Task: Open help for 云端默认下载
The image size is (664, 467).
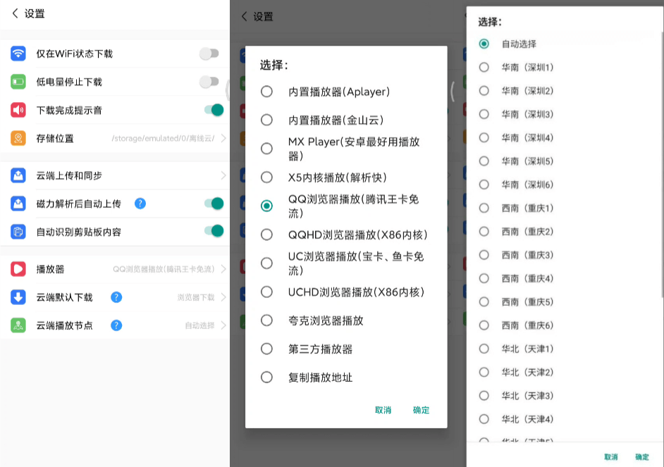Action: (x=116, y=297)
